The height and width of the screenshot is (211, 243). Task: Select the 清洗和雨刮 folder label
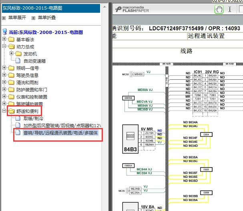[27, 83]
